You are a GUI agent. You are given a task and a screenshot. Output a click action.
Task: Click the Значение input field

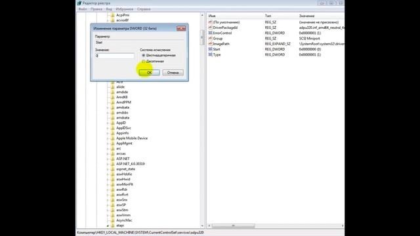(x=115, y=56)
